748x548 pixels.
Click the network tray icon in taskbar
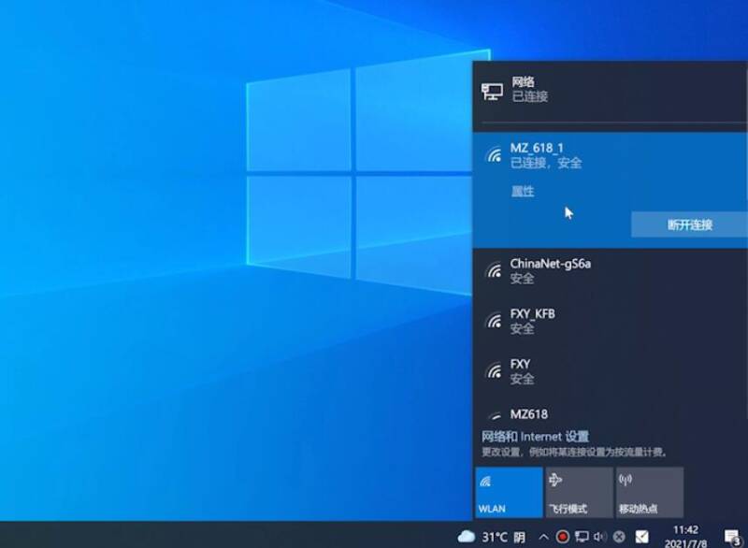[x=582, y=537]
